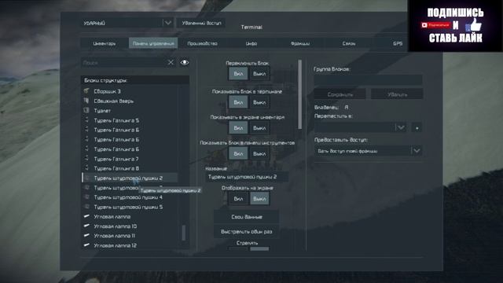
Task: Click the turret icon of Турель Гатлинга 7
Action: 86,159
